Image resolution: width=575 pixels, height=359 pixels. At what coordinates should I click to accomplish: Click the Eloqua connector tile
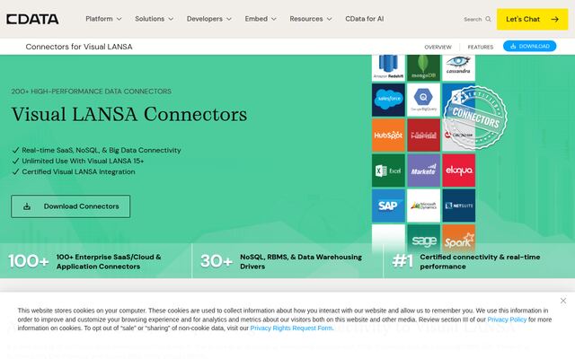tap(459, 171)
